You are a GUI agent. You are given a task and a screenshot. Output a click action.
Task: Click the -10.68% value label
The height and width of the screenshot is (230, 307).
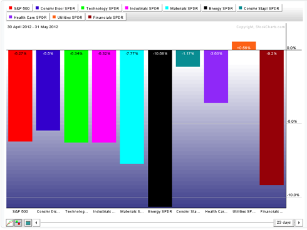pos(160,54)
